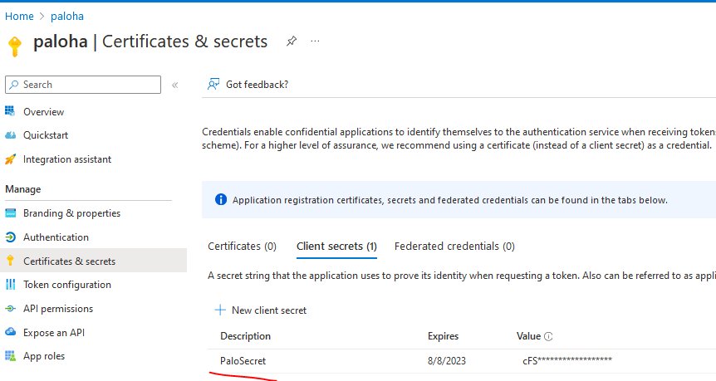Open Quickstart from the sidebar
This screenshot has height=381, width=716.
pyautogui.click(x=45, y=135)
